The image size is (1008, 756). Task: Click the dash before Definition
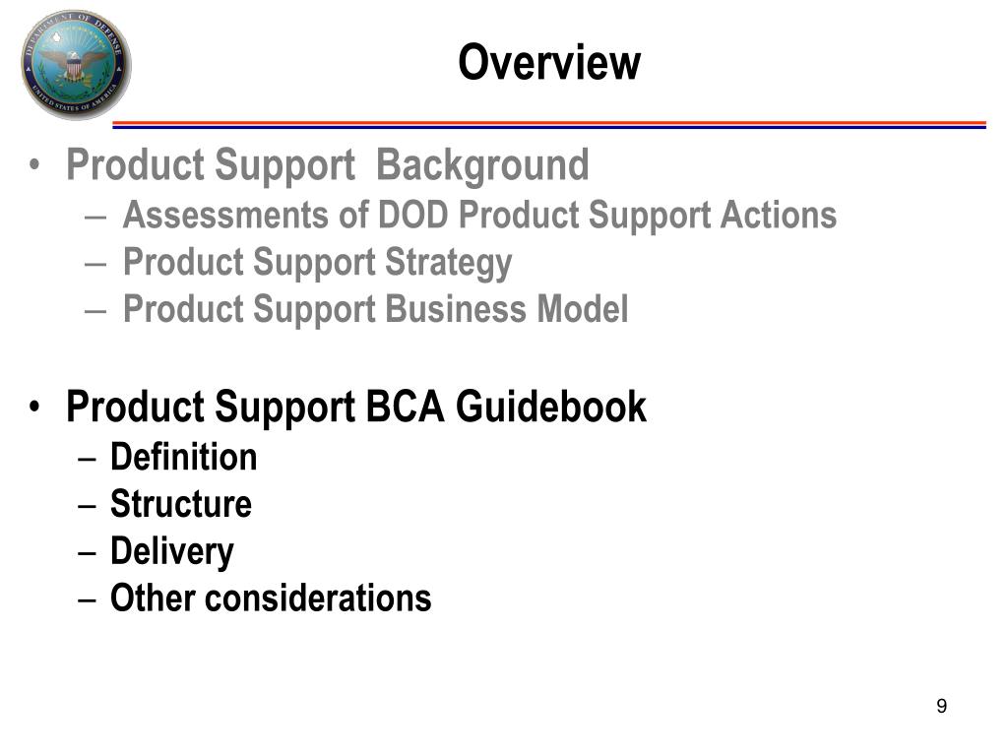[x=87, y=460]
